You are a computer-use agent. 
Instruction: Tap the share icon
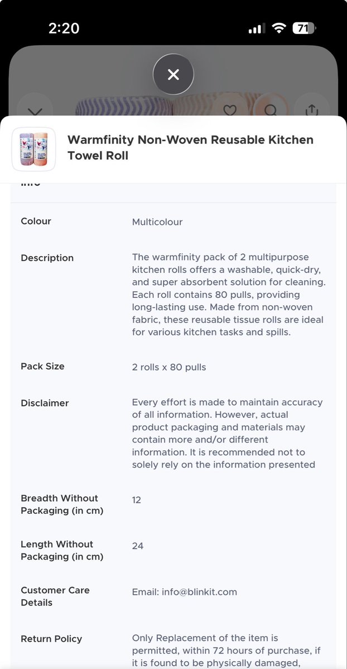[x=311, y=110]
